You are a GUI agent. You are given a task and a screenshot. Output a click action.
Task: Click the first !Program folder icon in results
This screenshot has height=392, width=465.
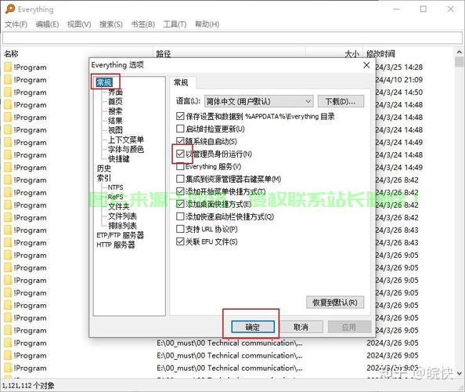click(8, 67)
